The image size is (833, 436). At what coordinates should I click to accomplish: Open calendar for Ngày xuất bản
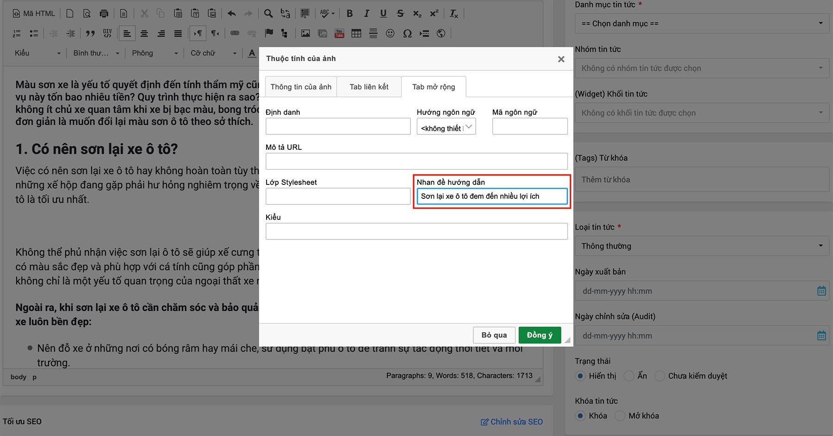[821, 291]
